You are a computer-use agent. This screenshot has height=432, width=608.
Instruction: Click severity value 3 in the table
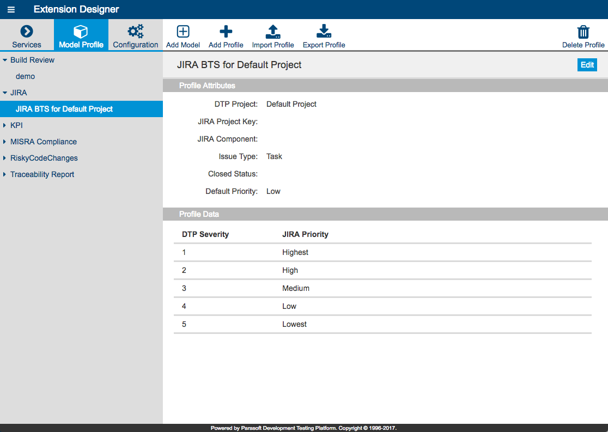point(184,288)
